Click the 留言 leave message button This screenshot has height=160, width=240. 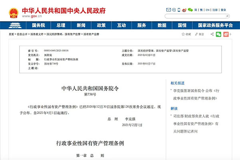(x=200, y=34)
